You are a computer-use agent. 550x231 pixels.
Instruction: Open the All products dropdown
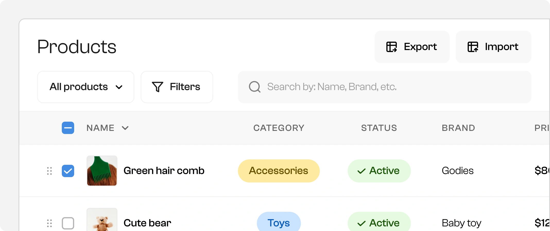pyautogui.click(x=85, y=87)
